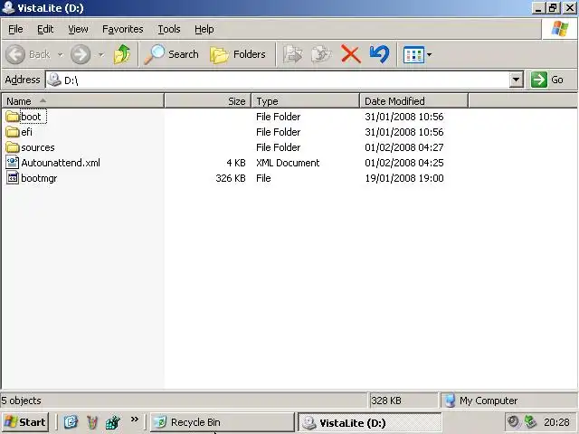This screenshot has width=579, height=434.
Task: Click the My Computer status bar zone
Action: pos(508,401)
